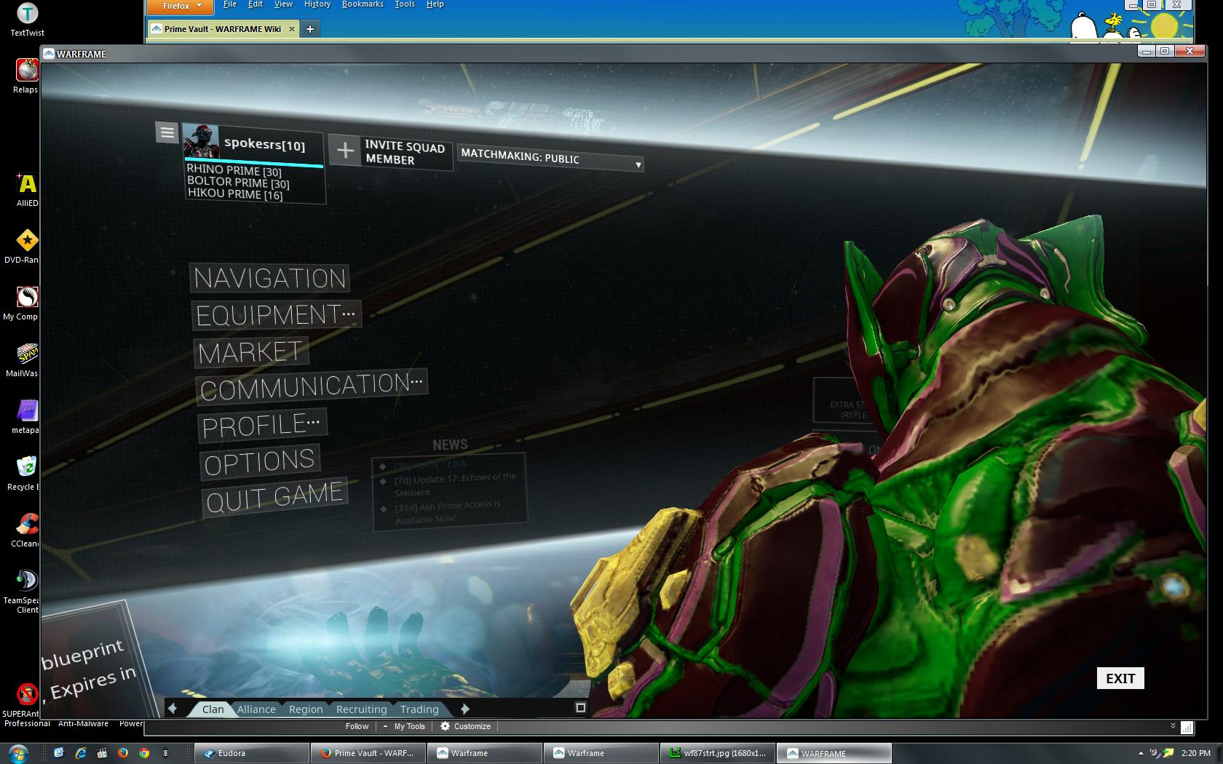Open the hamburger menu beside the player avatar
1223x764 pixels.
167,132
